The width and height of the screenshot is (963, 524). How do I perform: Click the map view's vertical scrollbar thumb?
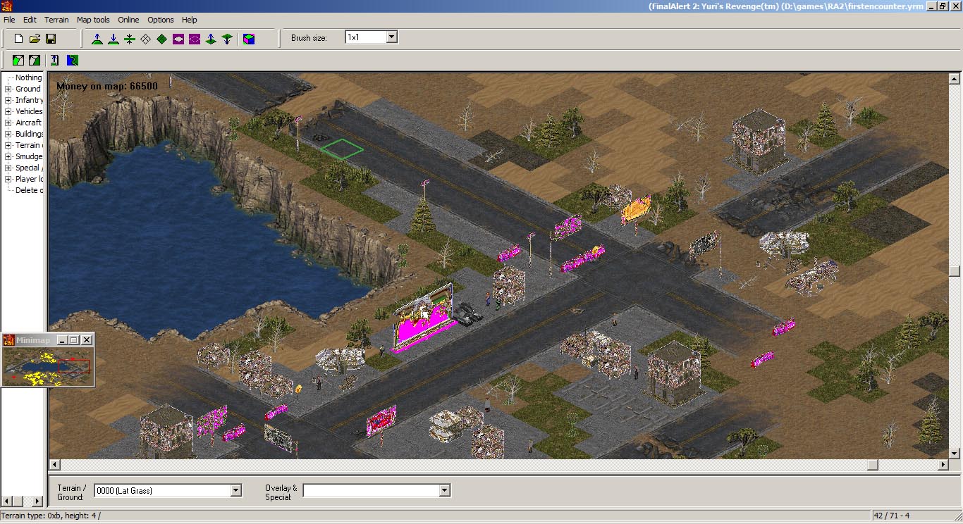(x=955, y=271)
